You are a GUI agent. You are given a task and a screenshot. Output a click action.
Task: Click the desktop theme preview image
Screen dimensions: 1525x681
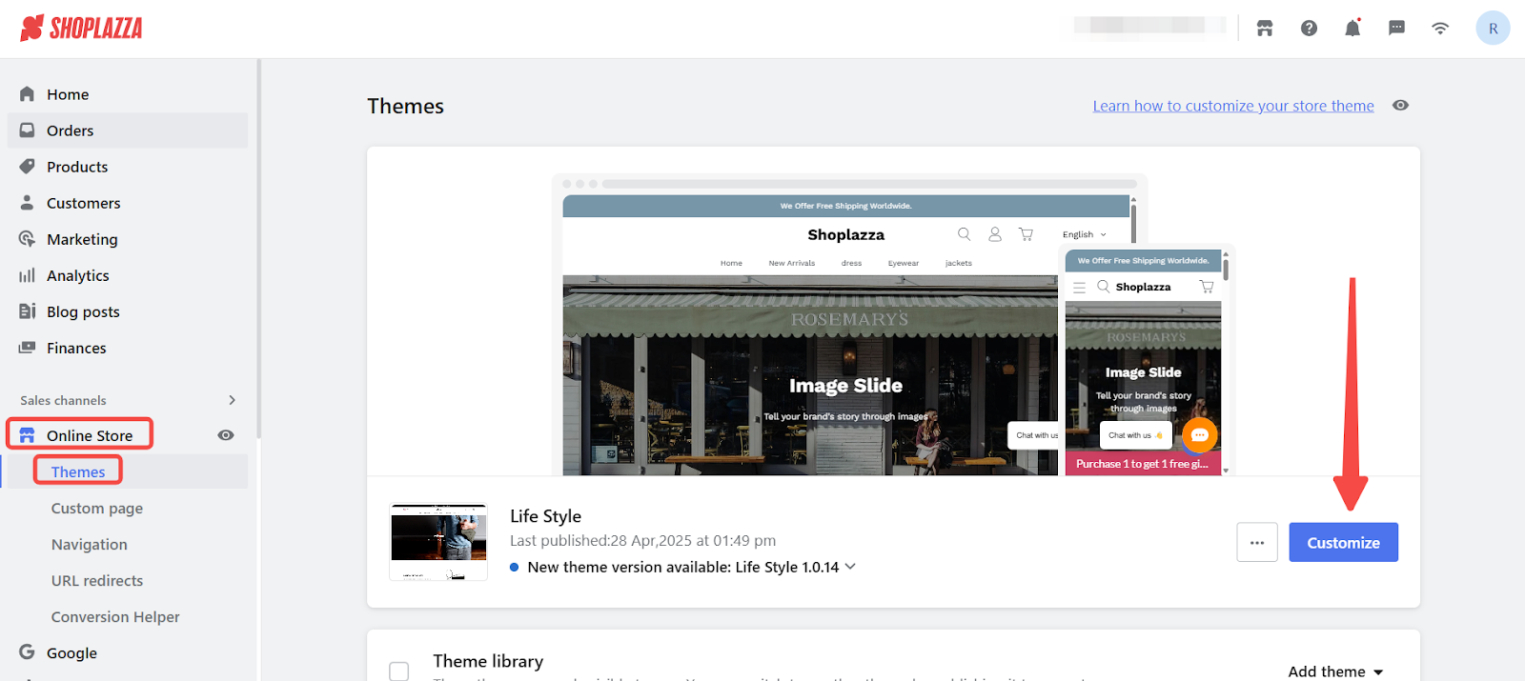pyautogui.click(x=810, y=335)
